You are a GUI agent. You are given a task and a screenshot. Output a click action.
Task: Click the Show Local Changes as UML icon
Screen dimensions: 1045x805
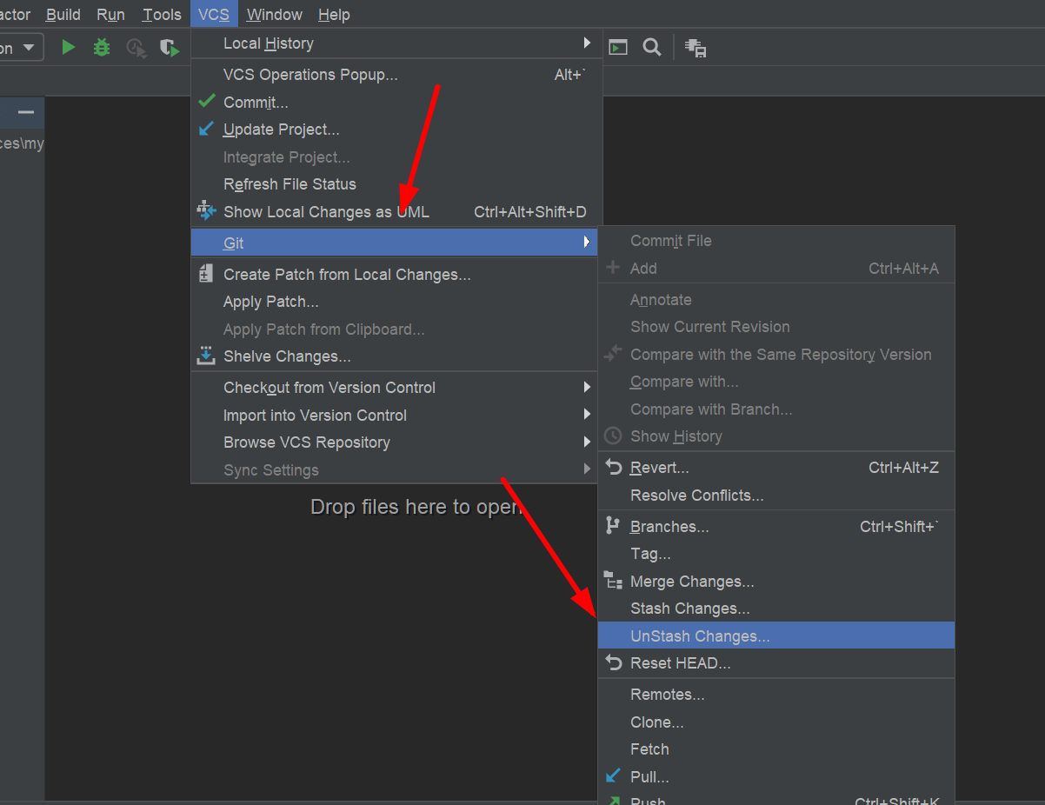coord(206,210)
